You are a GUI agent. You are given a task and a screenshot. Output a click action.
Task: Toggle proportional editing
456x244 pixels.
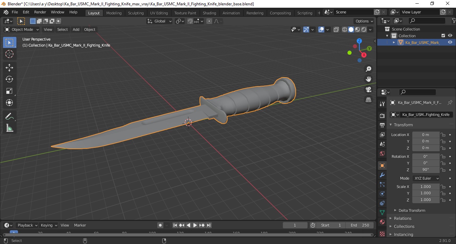click(209, 21)
